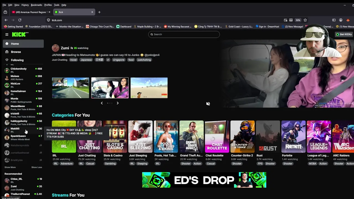Select Following in the sidebar
The width and height of the screenshot is (354, 199).
point(23,60)
